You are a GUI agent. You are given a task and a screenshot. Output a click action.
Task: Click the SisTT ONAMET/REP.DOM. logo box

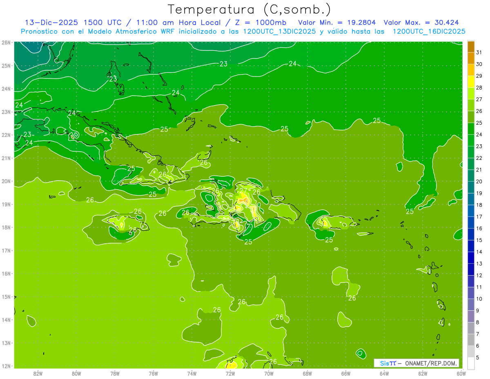click(x=416, y=363)
